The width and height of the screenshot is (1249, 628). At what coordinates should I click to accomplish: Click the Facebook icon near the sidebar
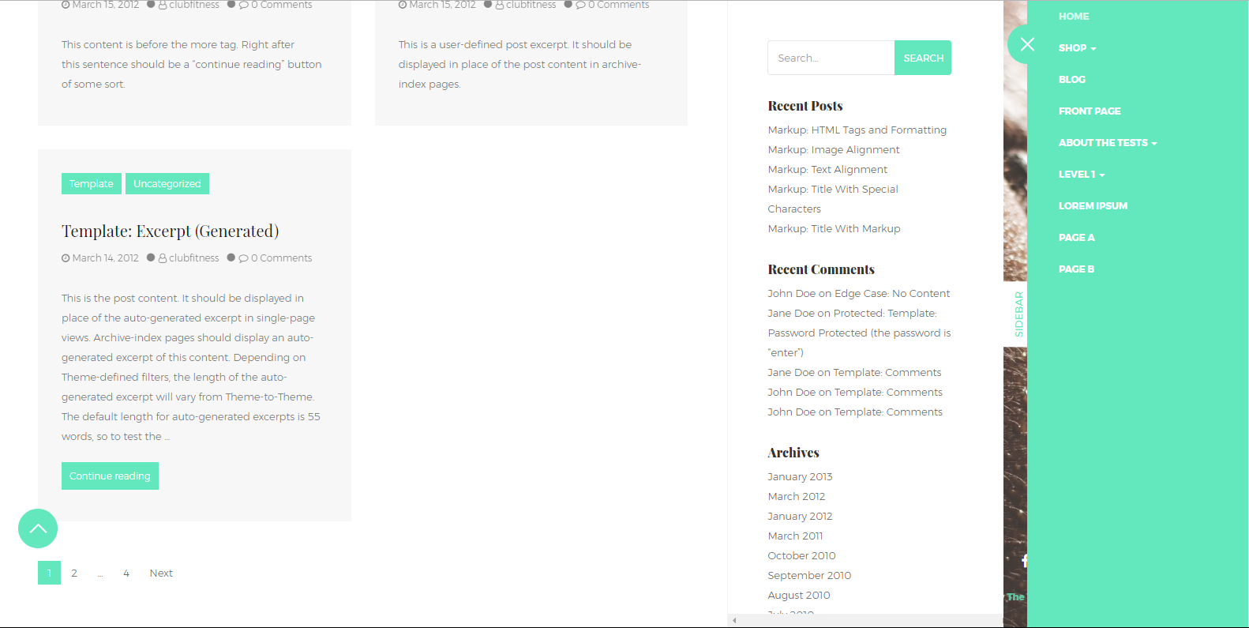point(1023,561)
